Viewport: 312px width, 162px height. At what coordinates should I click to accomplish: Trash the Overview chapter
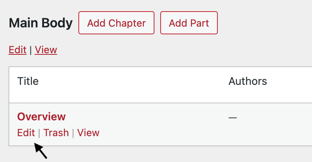[56, 133]
